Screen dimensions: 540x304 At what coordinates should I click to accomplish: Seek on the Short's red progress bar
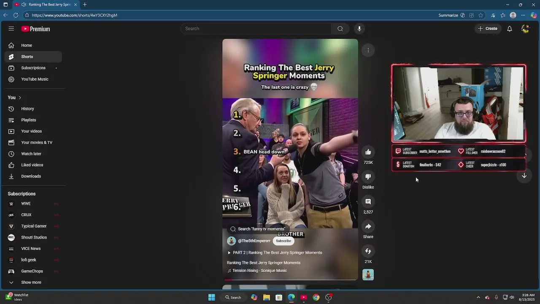290,280
